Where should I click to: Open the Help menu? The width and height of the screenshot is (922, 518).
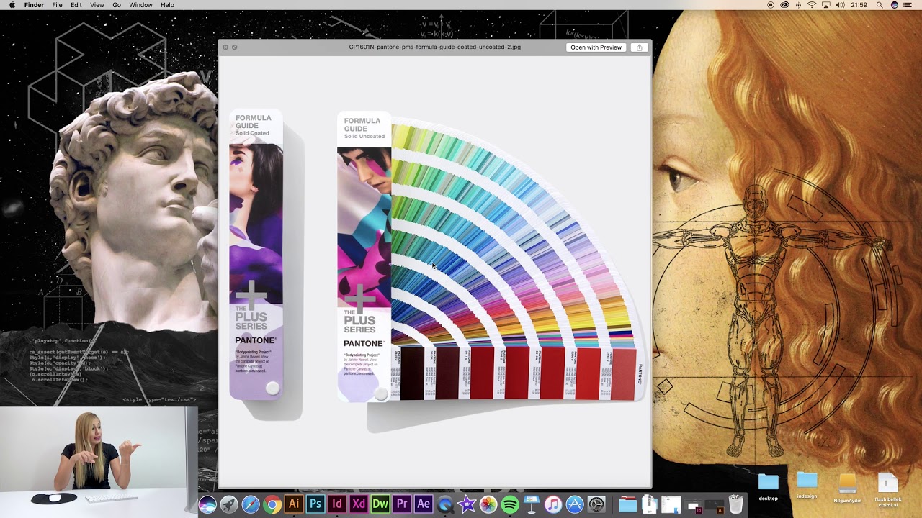(x=167, y=5)
